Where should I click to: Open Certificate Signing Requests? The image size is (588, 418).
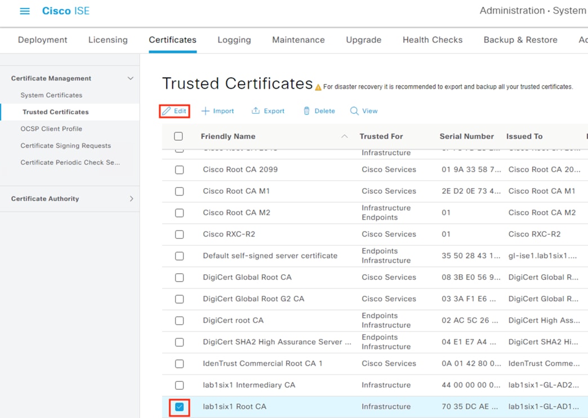pyautogui.click(x=66, y=145)
